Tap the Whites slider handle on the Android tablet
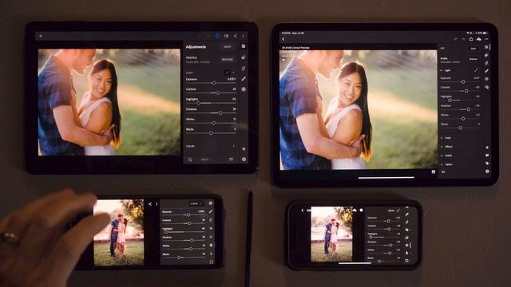Viewport: 511px width, 287px height. [x=214, y=124]
